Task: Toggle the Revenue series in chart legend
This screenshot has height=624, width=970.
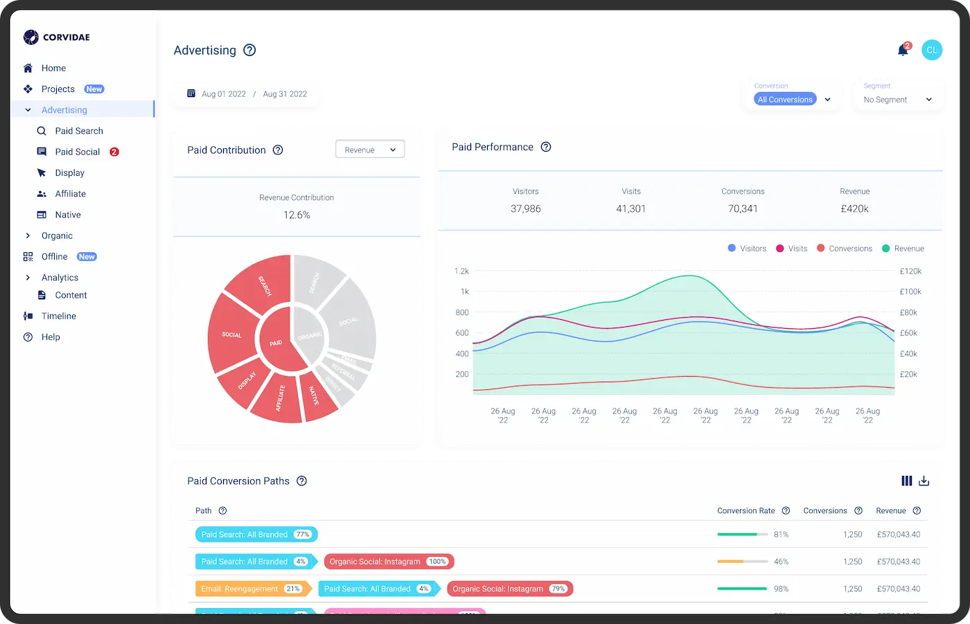Action: tap(903, 249)
